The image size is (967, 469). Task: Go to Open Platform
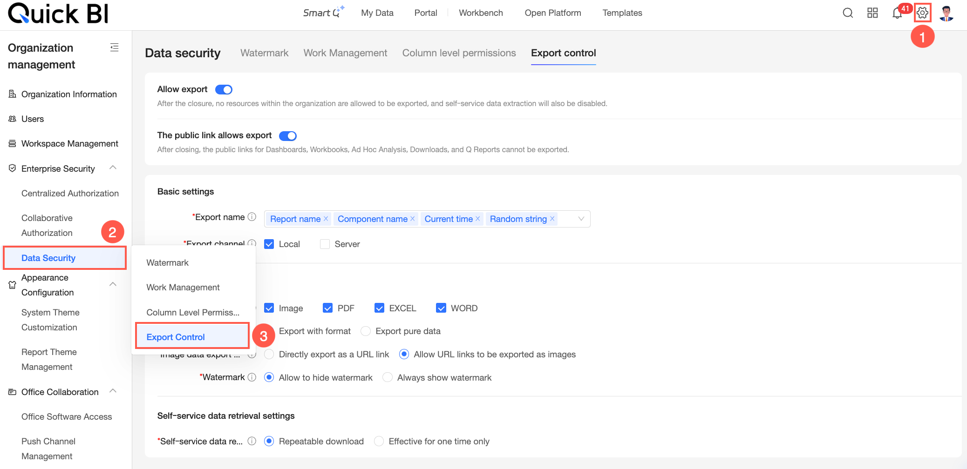point(553,13)
